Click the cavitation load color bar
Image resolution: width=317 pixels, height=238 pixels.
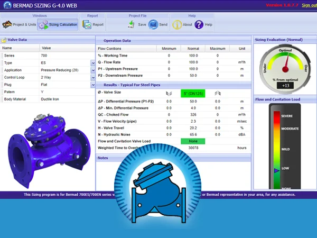277,150
